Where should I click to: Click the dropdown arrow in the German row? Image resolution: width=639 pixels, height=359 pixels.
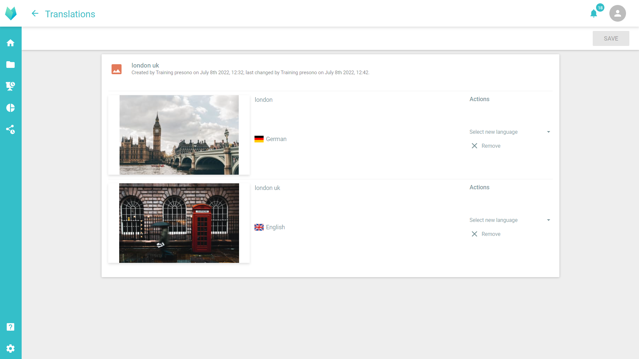coord(548,132)
